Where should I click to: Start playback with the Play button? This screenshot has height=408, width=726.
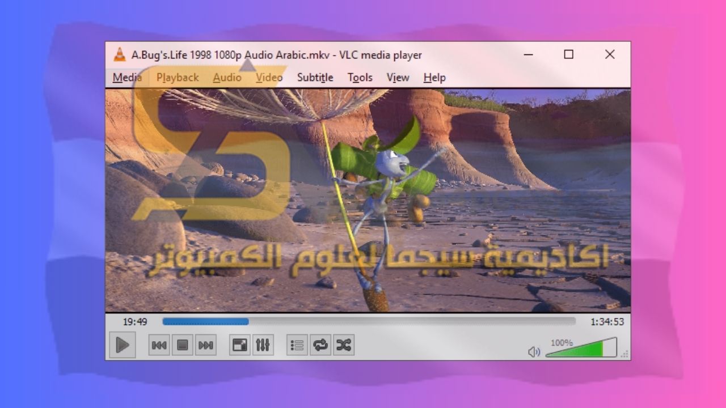[x=123, y=345]
